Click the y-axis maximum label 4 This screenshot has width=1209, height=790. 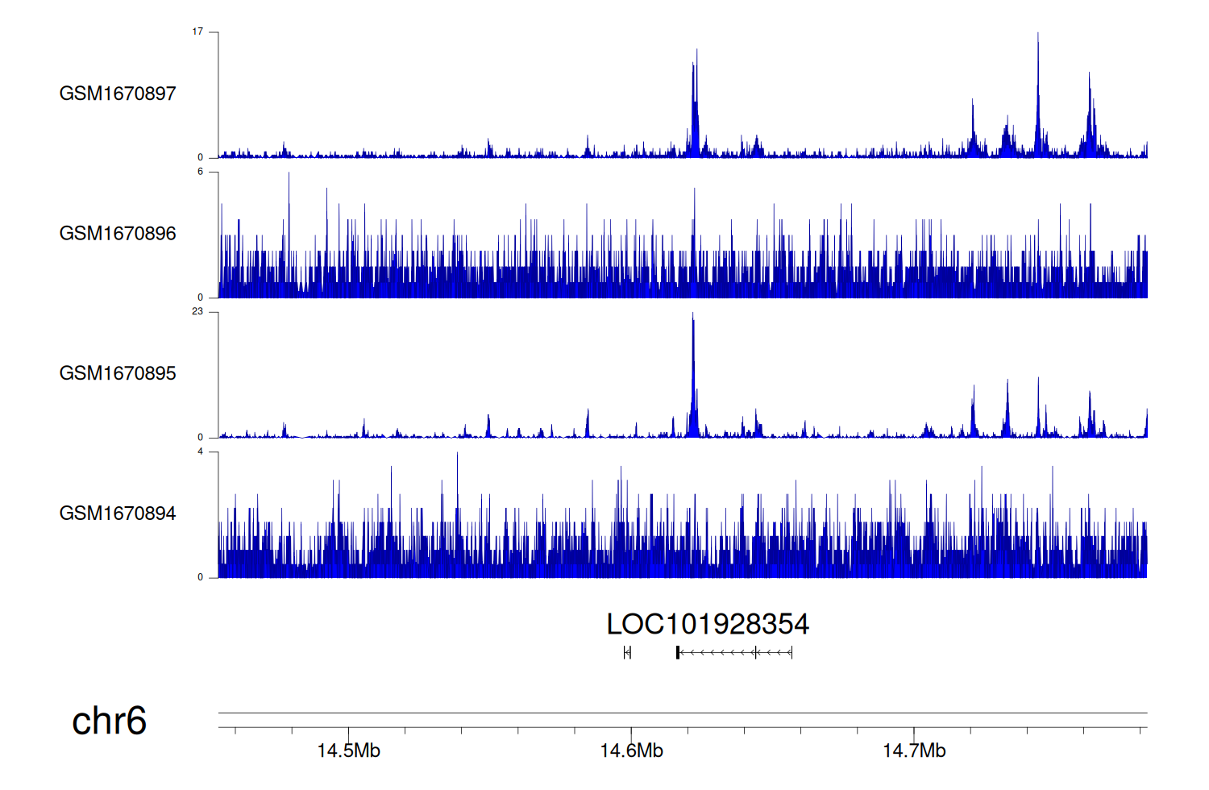(200, 451)
